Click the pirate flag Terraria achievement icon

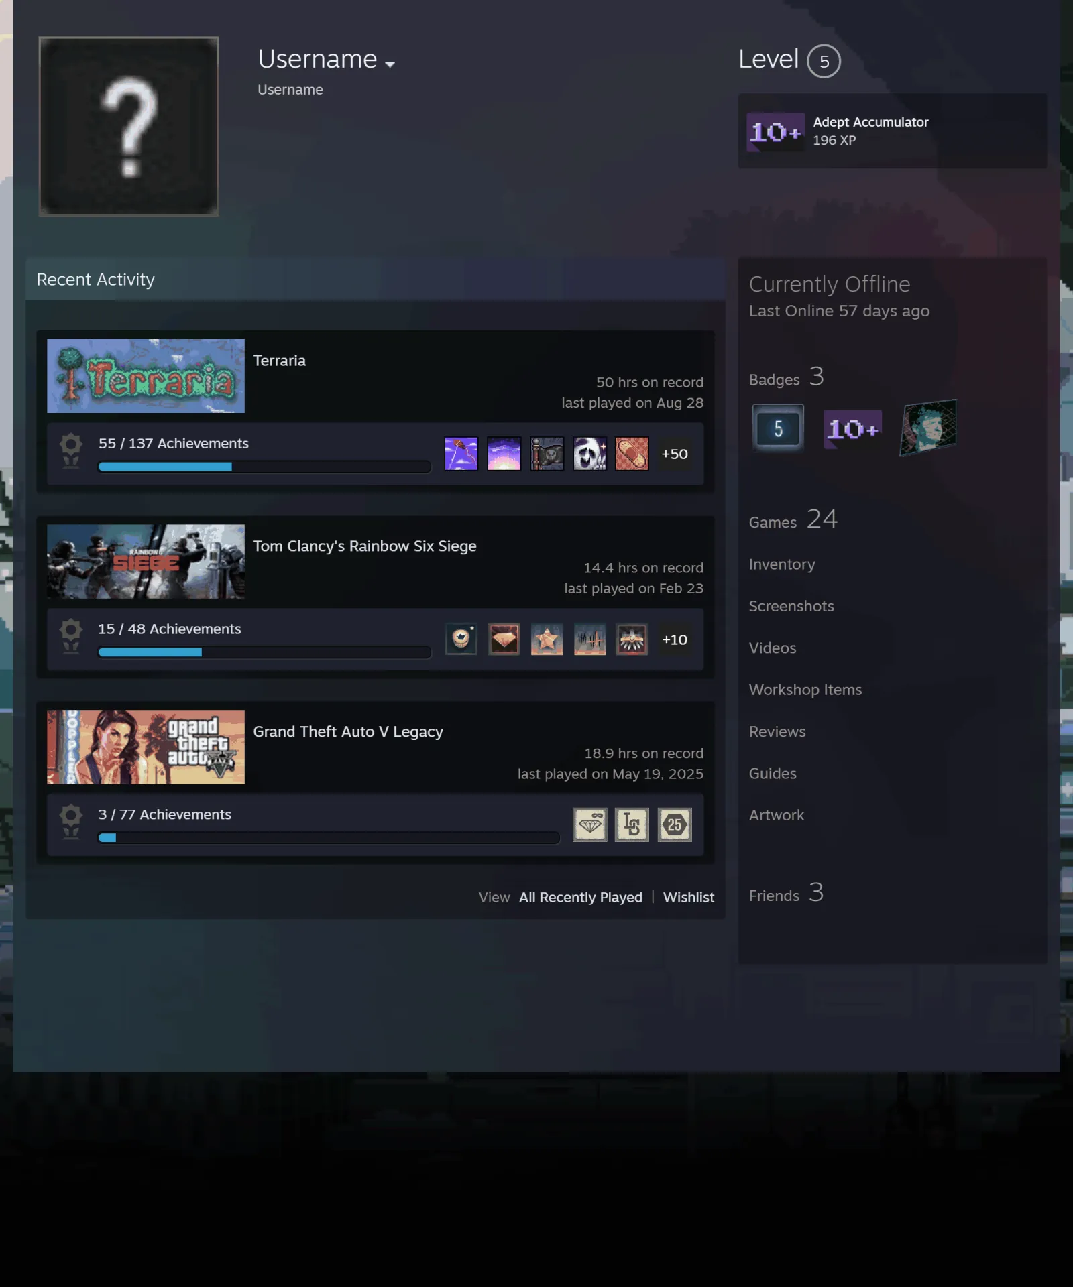click(x=547, y=454)
